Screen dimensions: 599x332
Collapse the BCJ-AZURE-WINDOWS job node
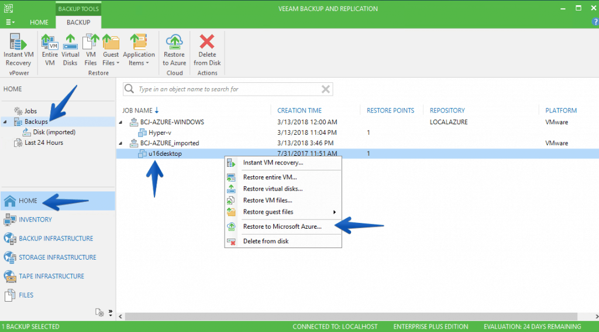pos(121,123)
